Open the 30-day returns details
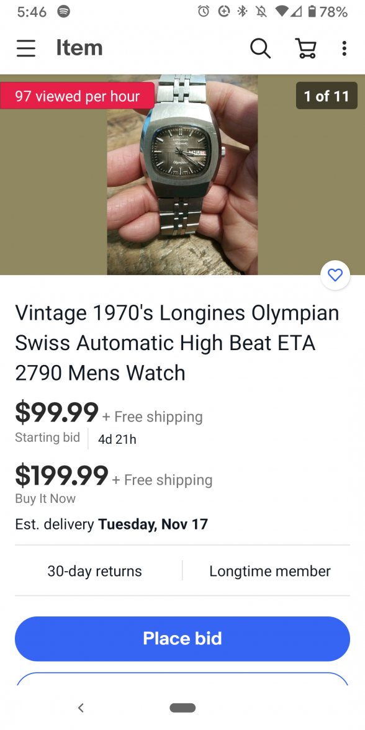 click(x=94, y=571)
